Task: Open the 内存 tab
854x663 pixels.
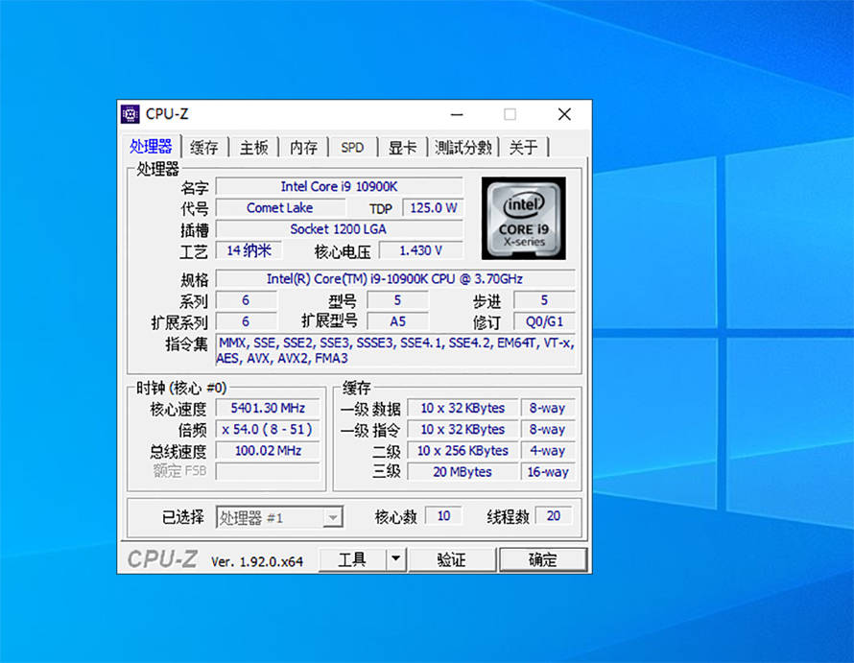Action: coord(303,148)
